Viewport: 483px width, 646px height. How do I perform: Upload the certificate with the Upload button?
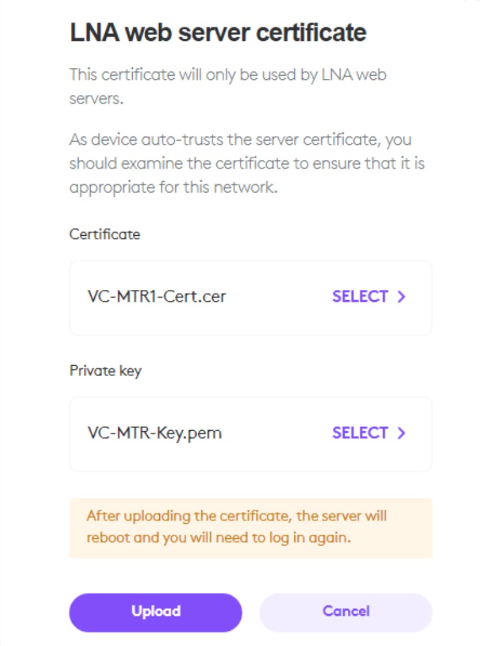pyautogui.click(x=156, y=611)
